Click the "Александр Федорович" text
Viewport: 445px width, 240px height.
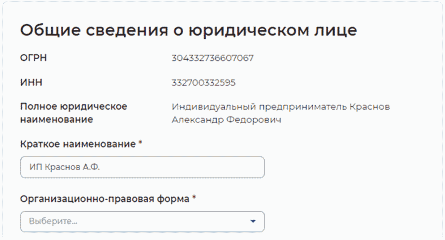tap(226, 120)
